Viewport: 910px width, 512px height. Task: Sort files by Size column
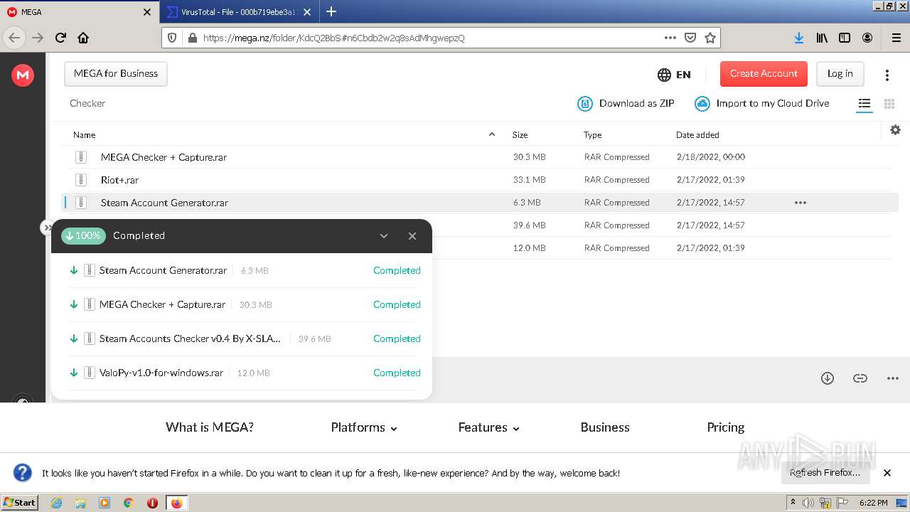(x=520, y=135)
